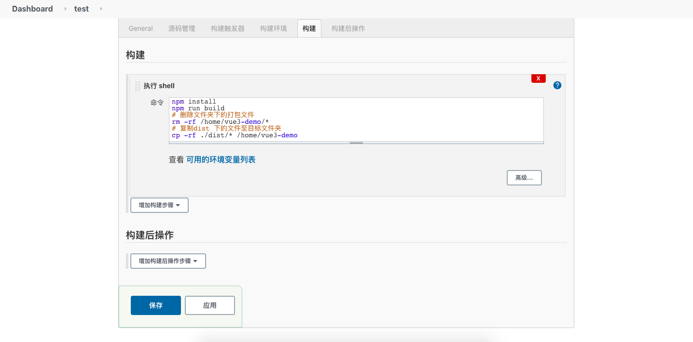Open the 增加构建后操作步骤 dropdown
This screenshot has width=693, height=342.
tap(168, 261)
